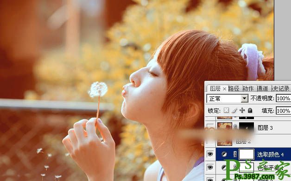Select the 选取颜色 4 white mask thumbnail

(247, 154)
